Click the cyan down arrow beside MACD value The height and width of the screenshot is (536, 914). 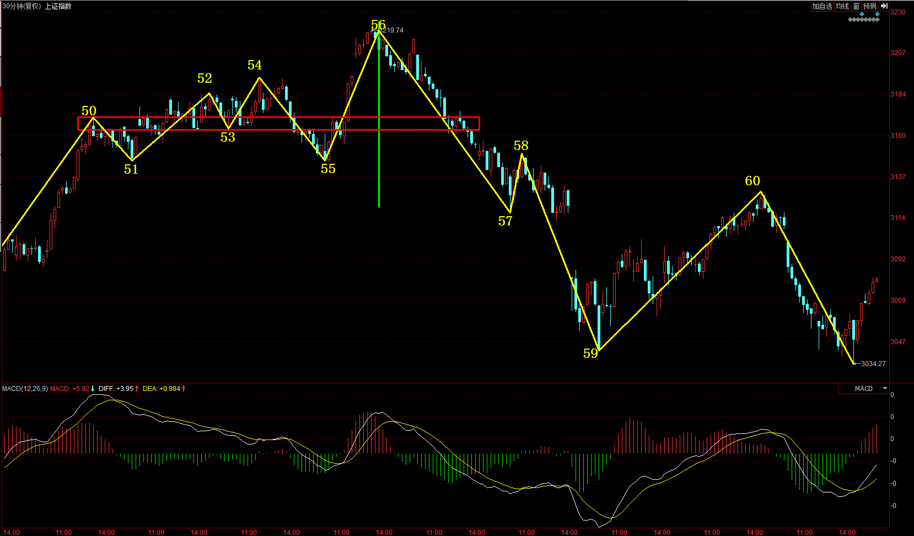93,389
